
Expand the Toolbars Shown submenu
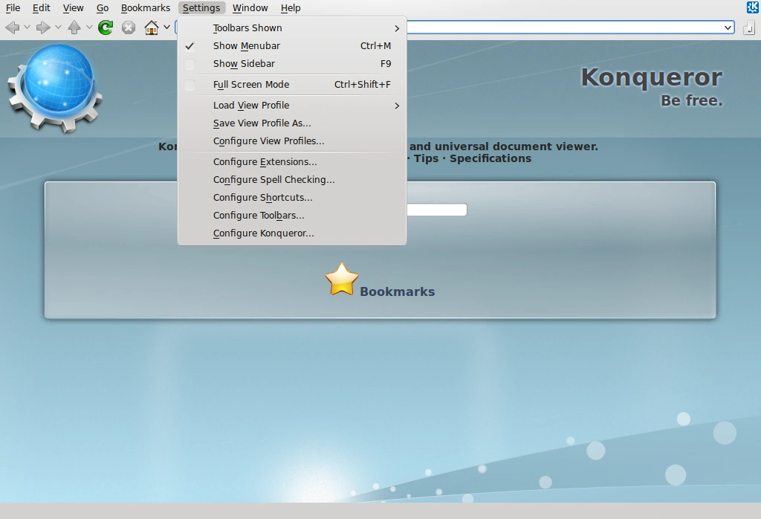[x=292, y=28]
